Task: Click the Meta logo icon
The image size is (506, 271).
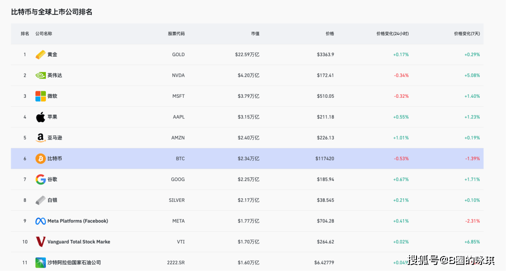Action: pos(40,221)
